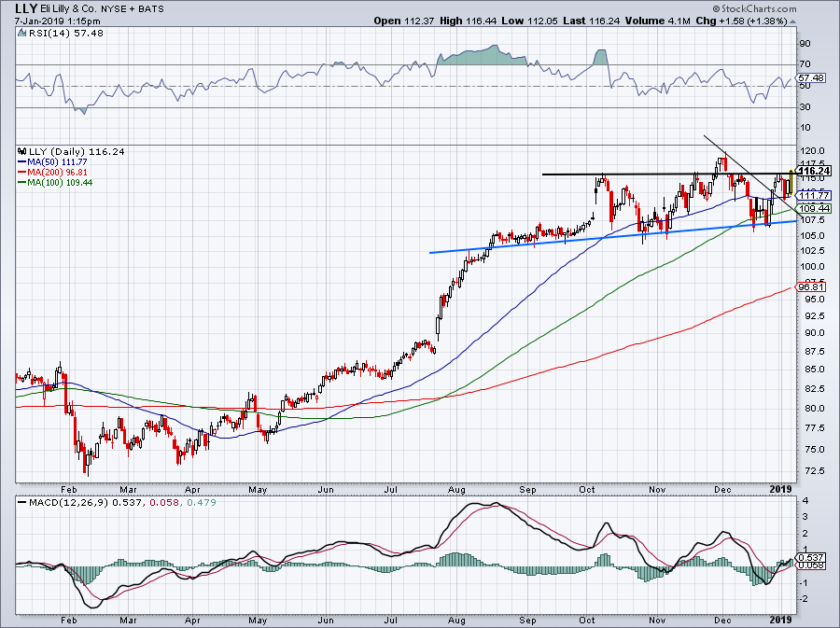Click the 90 level label on RSI axis
The width and height of the screenshot is (840, 628).
pos(805,43)
